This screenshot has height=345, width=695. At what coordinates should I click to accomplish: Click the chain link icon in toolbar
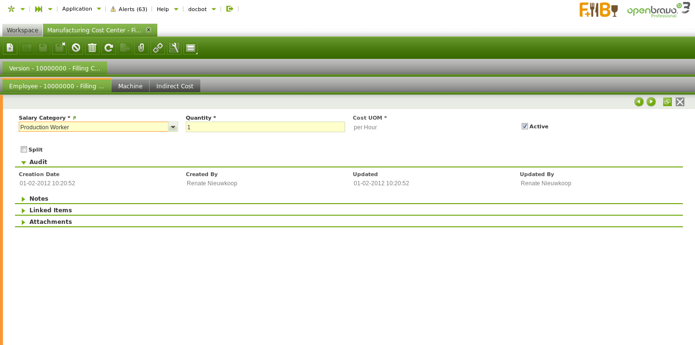coord(158,48)
